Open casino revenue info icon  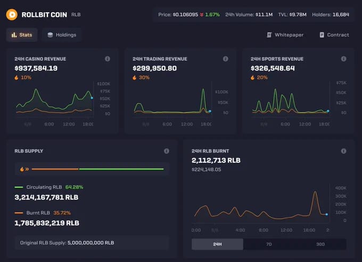108,59
